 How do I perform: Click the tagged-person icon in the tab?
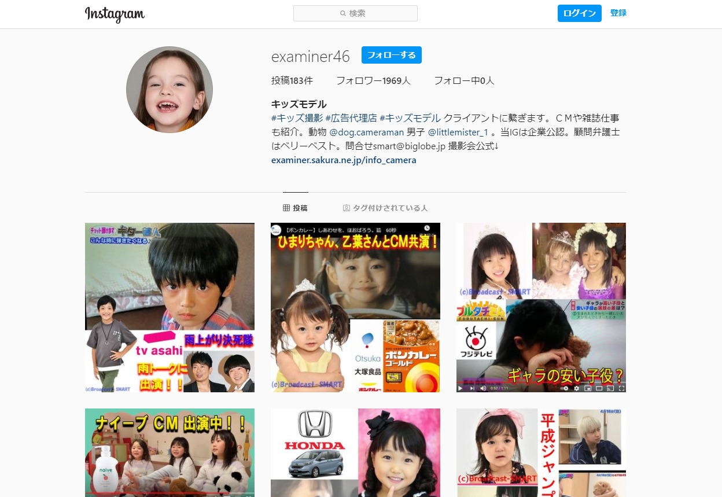pos(347,208)
